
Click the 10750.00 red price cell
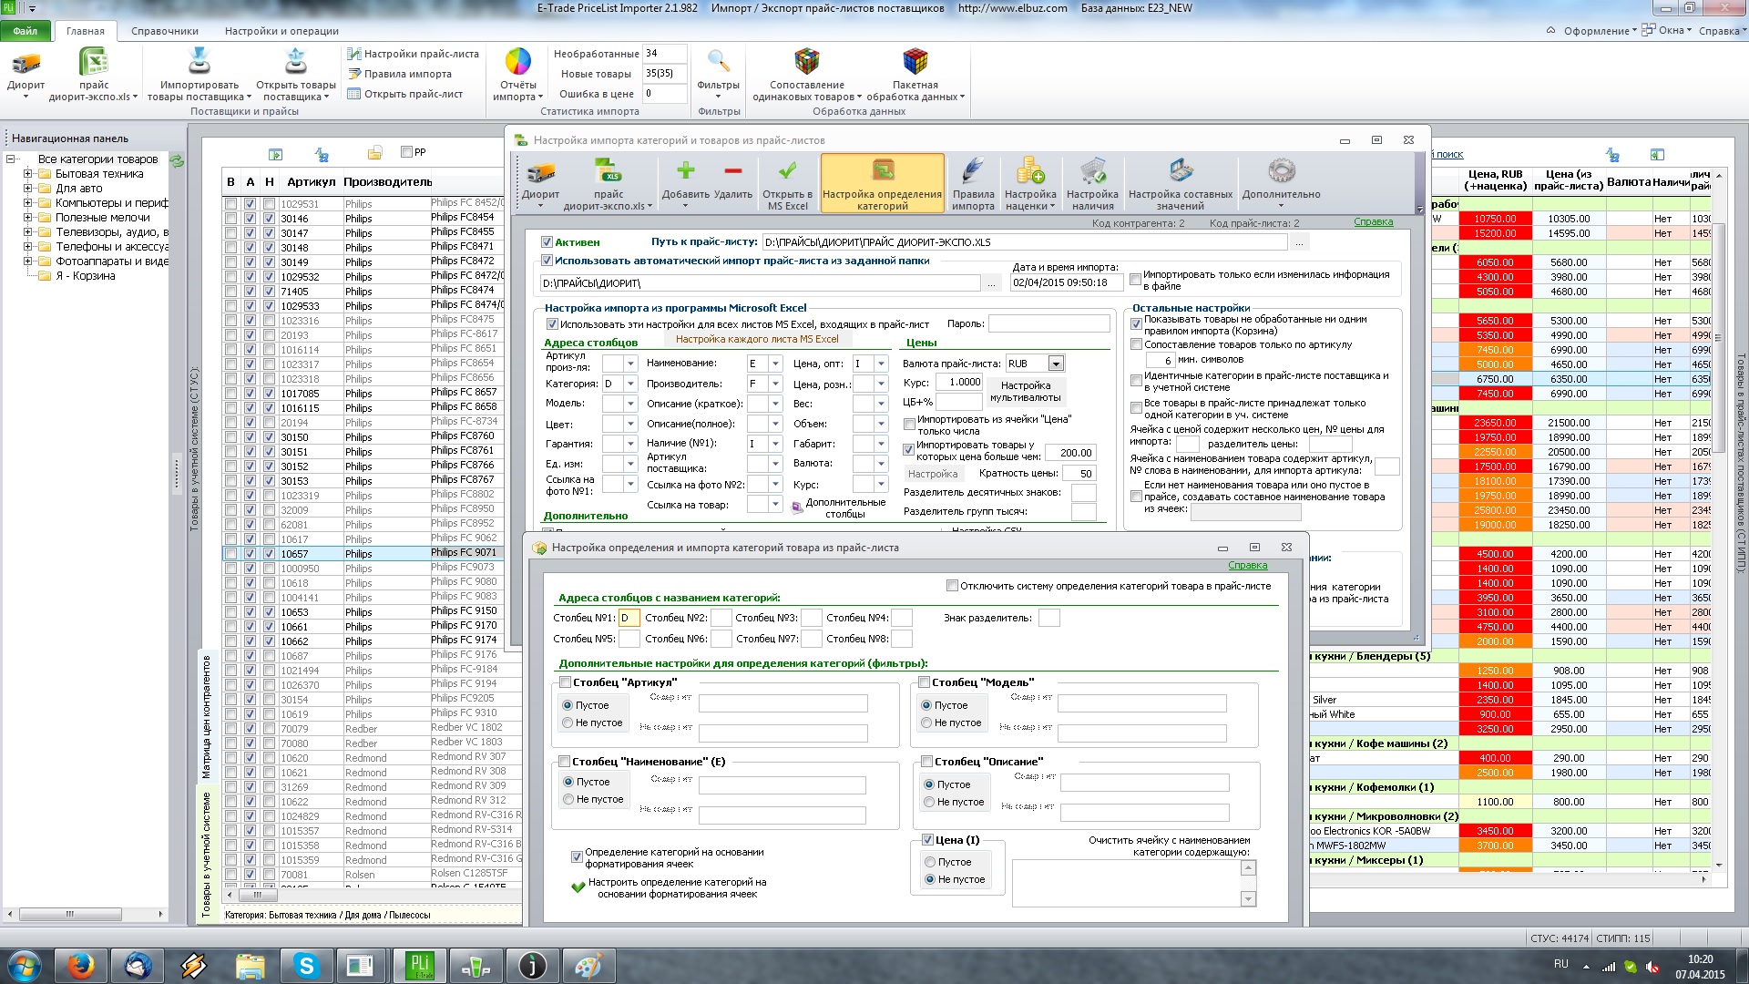pyautogui.click(x=1495, y=219)
